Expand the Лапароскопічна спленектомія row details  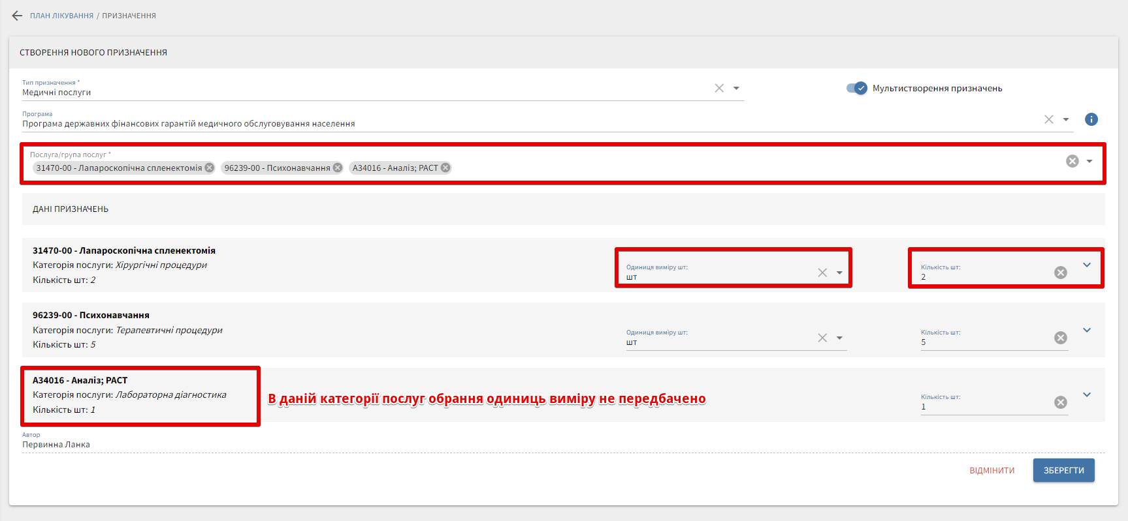pyautogui.click(x=1087, y=265)
